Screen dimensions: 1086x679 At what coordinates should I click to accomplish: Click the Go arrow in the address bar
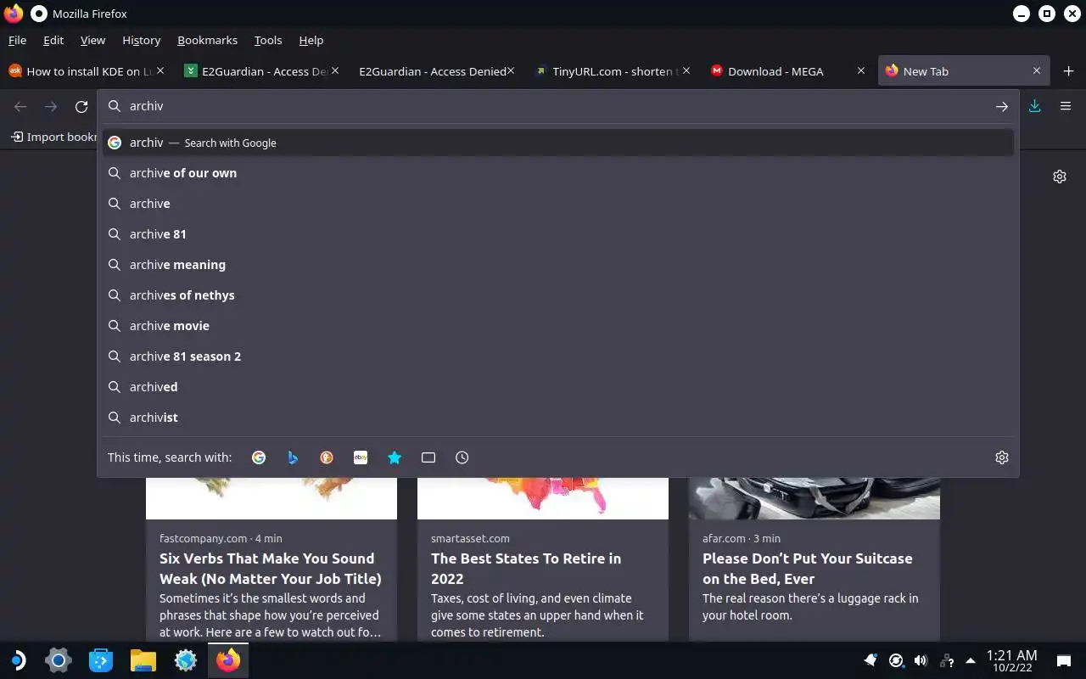[1002, 106]
